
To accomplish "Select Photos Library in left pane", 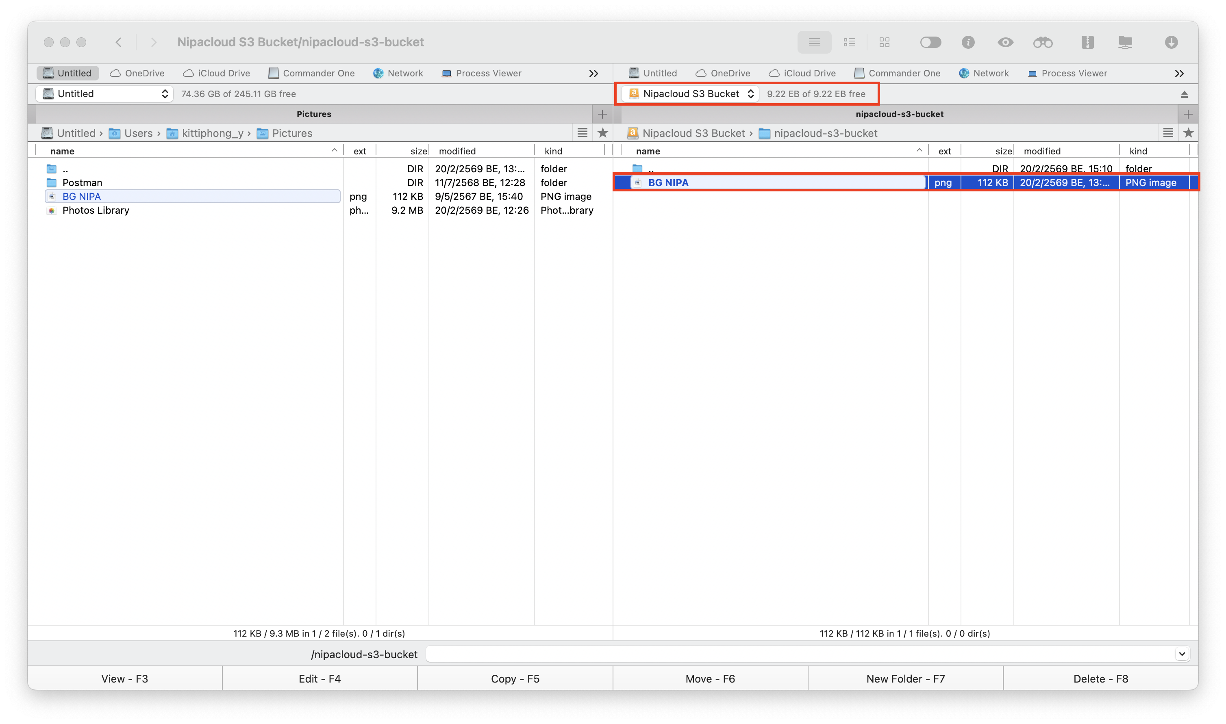I will coord(96,210).
